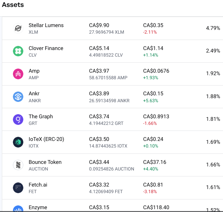Open the IoTeX (ERC-20) asset name
Image resolution: width=223 pixels, height=212 pixels.
(x=46, y=139)
